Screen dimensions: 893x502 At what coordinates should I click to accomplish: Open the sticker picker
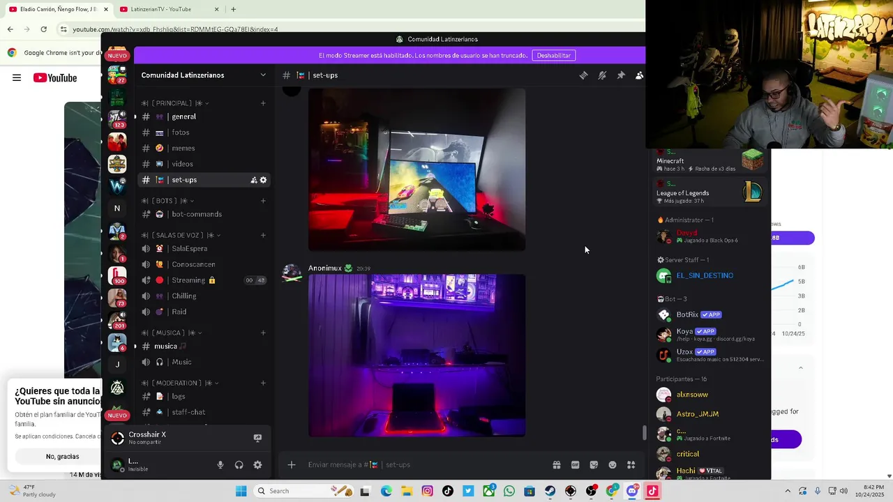tap(594, 465)
